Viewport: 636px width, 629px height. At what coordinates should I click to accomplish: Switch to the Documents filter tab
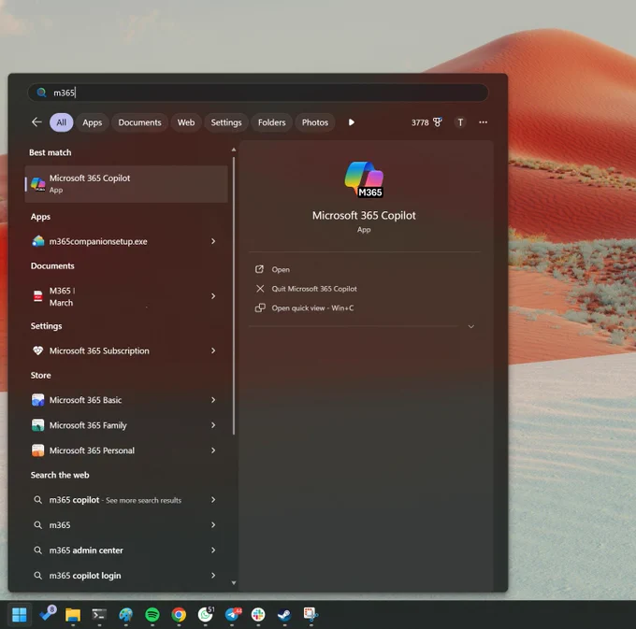point(139,122)
